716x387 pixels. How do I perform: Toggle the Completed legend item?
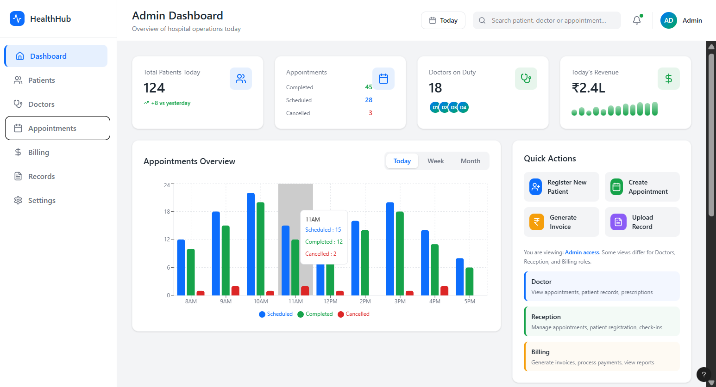(315, 314)
